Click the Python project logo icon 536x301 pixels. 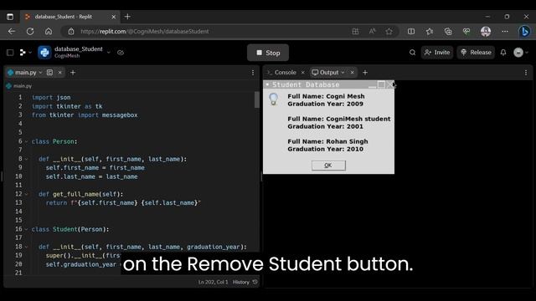(44, 53)
